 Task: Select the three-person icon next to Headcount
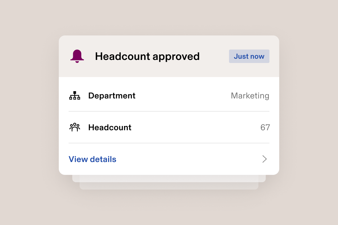coord(75,127)
